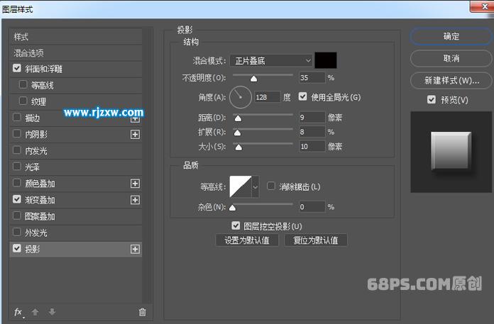Disable the 斜面和浮雕 checkbox
The width and height of the screenshot is (494, 324).
[x=17, y=69]
